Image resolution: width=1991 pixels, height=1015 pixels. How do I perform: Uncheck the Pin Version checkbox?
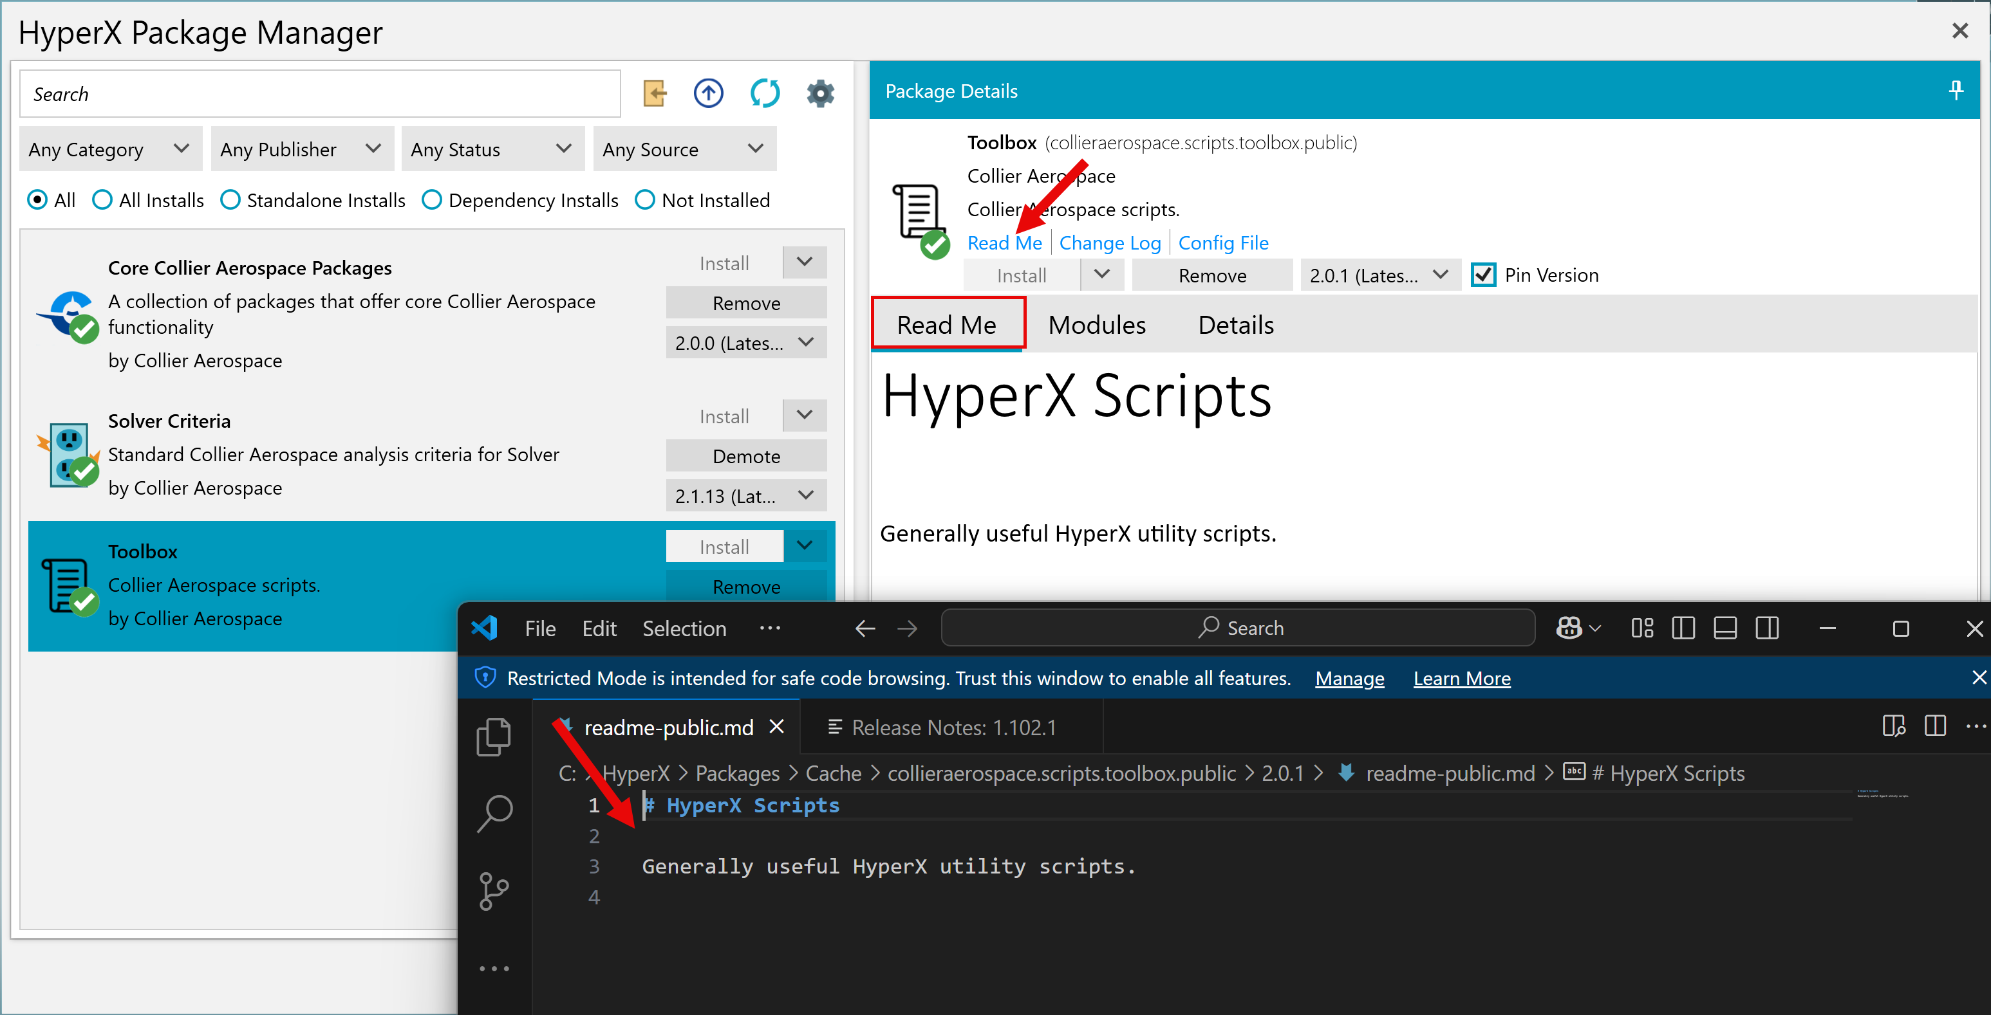(x=1483, y=275)
